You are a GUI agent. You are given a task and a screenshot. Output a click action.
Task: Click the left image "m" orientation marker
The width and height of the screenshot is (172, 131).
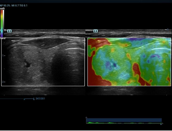point(9,31)
